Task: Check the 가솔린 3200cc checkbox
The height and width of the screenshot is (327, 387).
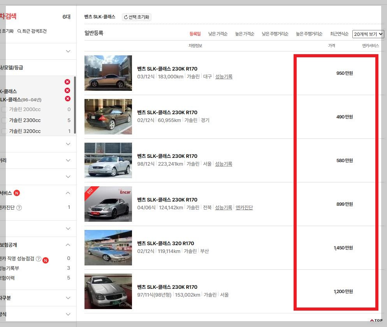Action: pos(4,131)
